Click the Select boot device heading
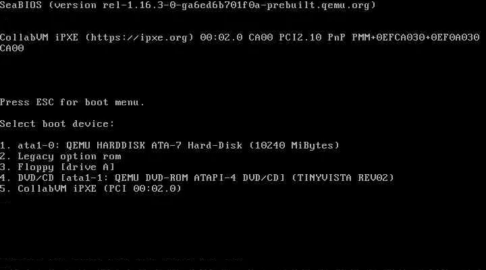The image size is (486, 270). click(x=57, y=124)
